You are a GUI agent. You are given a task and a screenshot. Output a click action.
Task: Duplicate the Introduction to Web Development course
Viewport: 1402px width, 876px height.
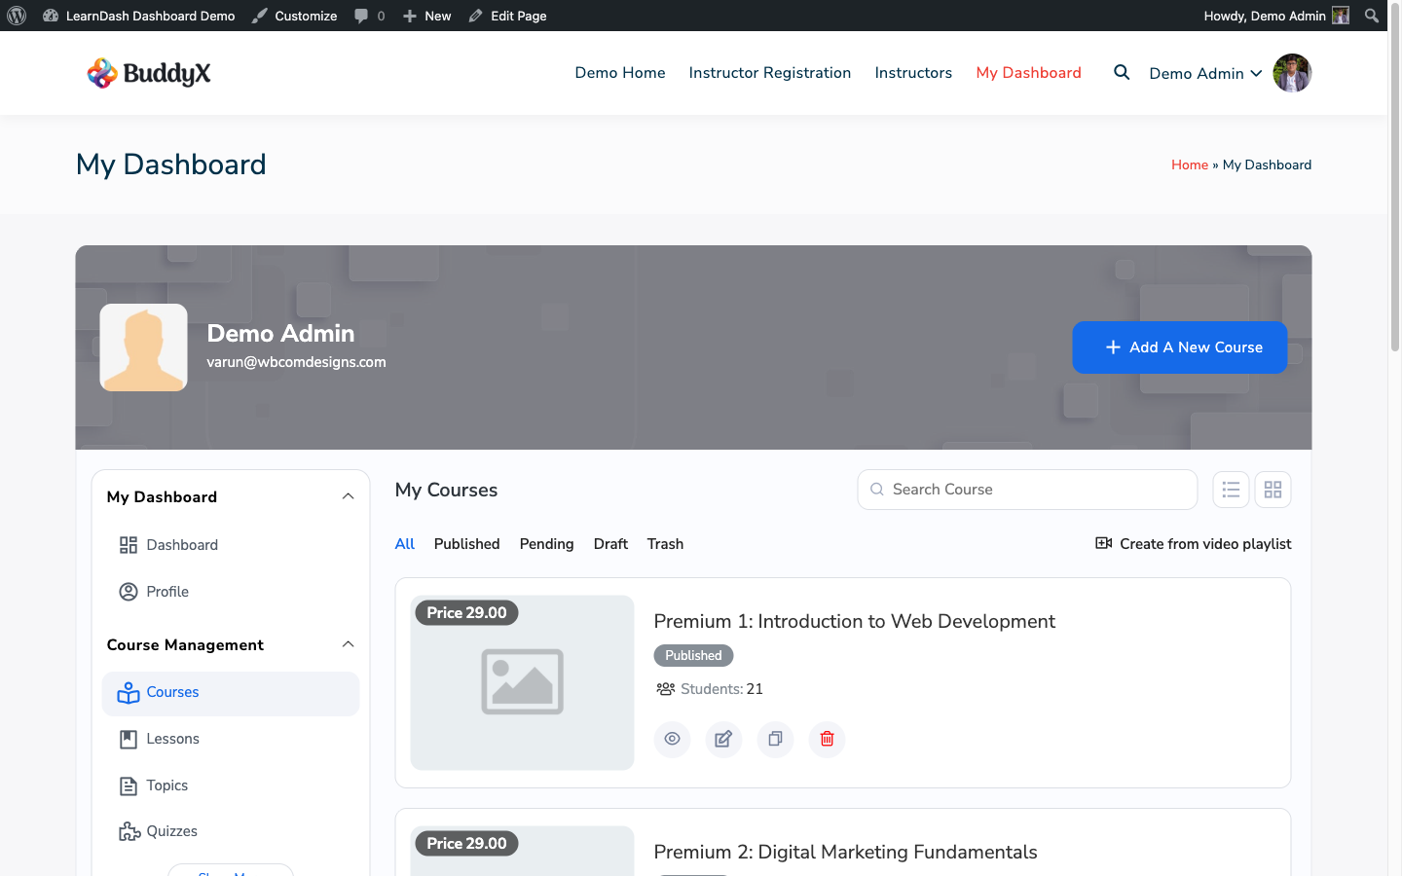(x=775, y=739)
